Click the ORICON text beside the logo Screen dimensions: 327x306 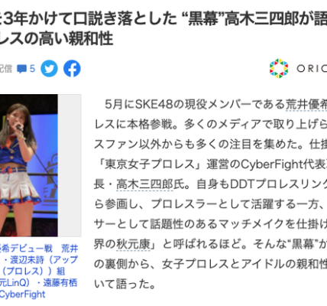[312, 68]
